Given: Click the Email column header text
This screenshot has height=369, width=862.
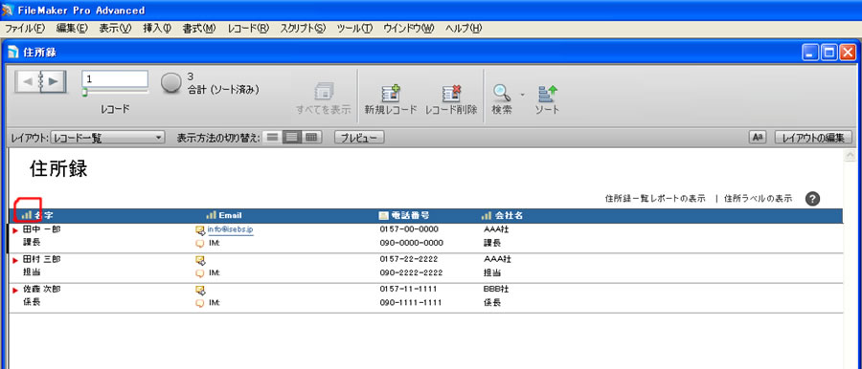Looking at the screenshot, I should coord(230,215).
